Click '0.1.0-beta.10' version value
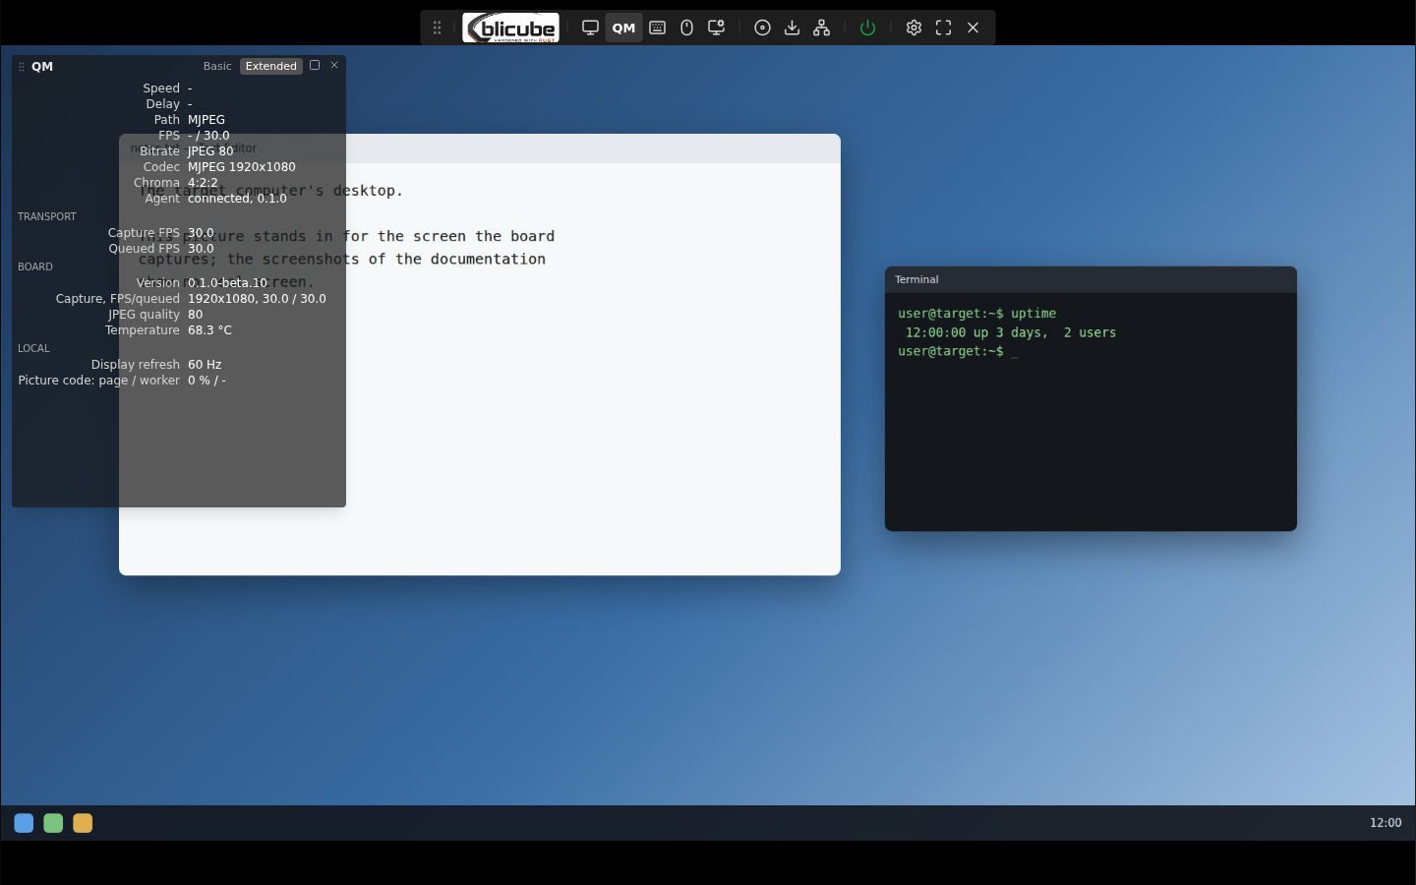Screen dimensions: 1416x885 click(227, 283)
